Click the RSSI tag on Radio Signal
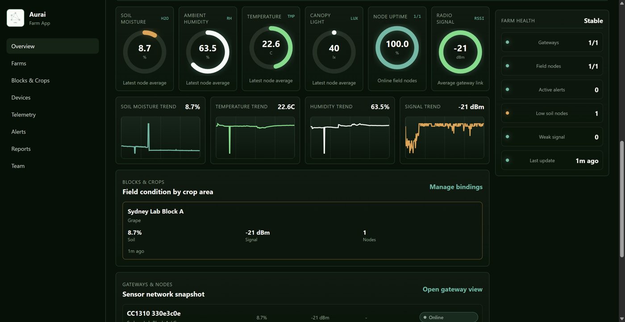 pos(479,18)
